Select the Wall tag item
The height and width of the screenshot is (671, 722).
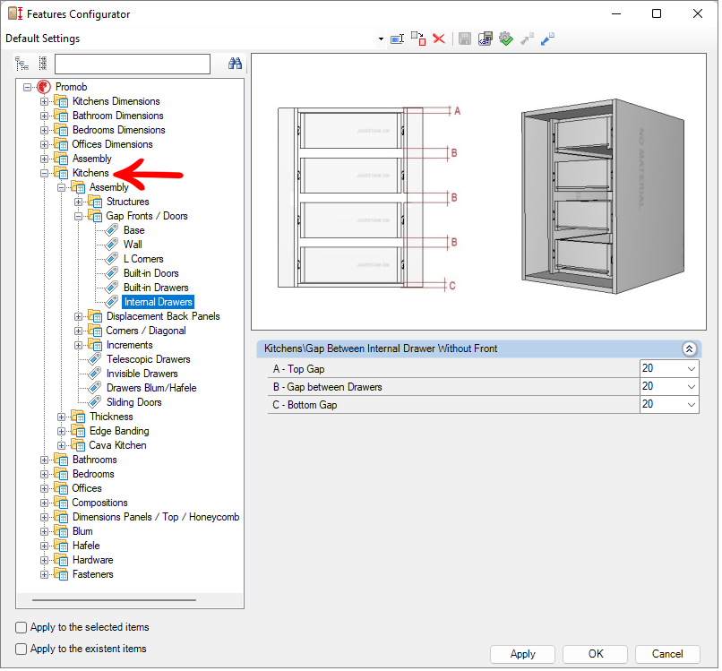tap(133, 245)
